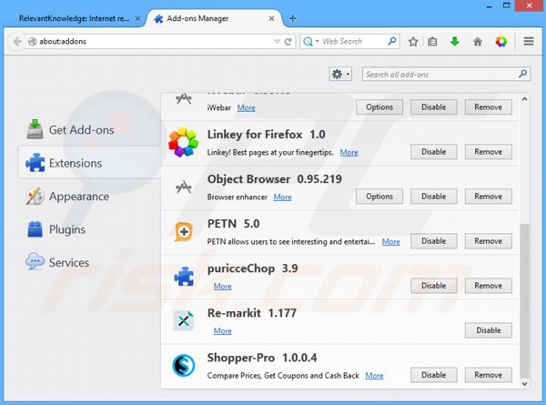Disable the Re-markit extension
Screen dimensions: 546x405
[488, 330]
